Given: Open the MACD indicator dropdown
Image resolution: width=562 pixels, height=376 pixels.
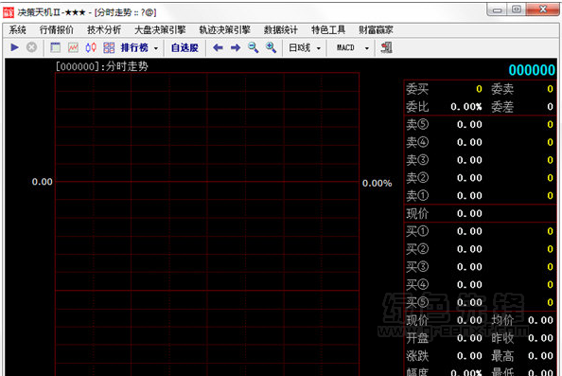Looking at the screenshot, I should pyautogui.click(x=353, y=47).
